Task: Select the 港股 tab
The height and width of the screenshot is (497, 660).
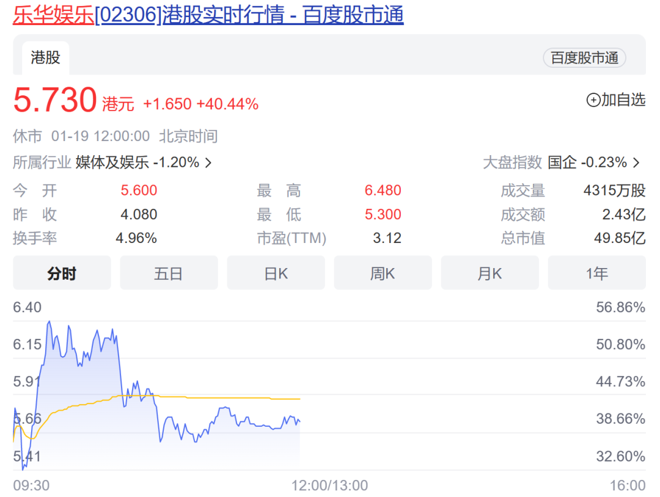Action: coord(45,57)
